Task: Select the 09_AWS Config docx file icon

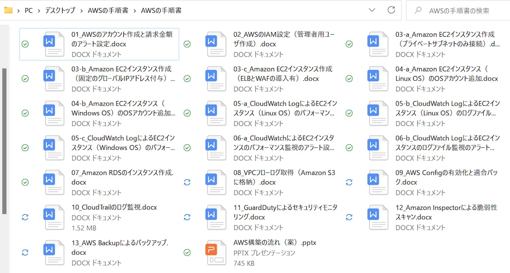Action: (378, 182)
